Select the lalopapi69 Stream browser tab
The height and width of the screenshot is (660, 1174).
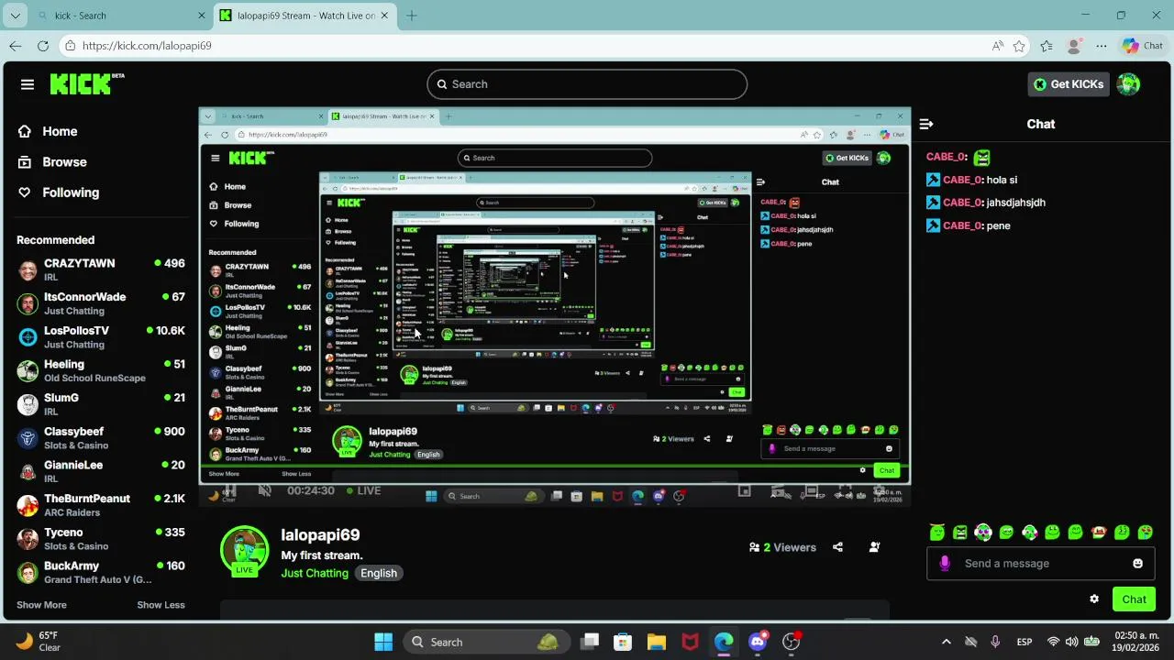(x=305, y=16)
